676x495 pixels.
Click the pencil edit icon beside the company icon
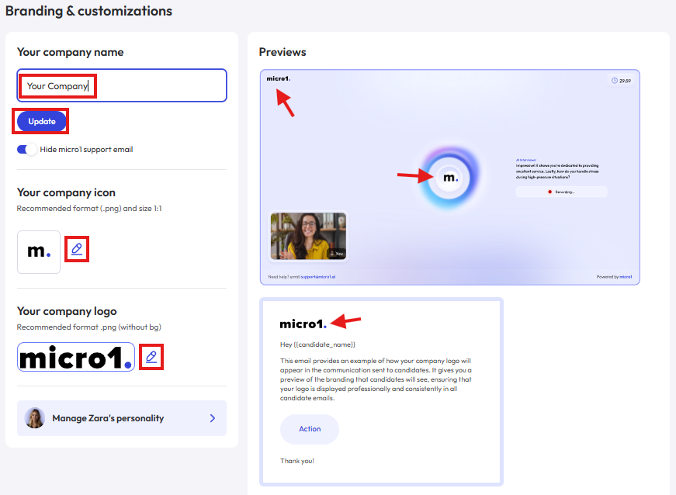click(x=76, y=249)
